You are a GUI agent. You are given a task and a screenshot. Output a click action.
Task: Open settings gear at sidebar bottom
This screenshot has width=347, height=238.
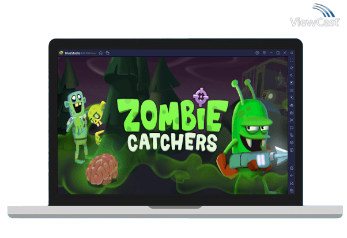292,168
